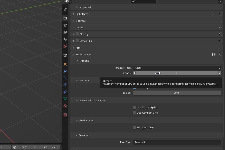Image resolution: width=225 pixels, height=150 pixels.
Task: Open the Threads Mode dropdown
Action: pyautogui.click(x=177, y=68)
